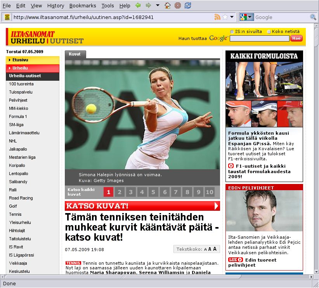
Task: Open the Tulospalvelu link
Action: point(21,92)
